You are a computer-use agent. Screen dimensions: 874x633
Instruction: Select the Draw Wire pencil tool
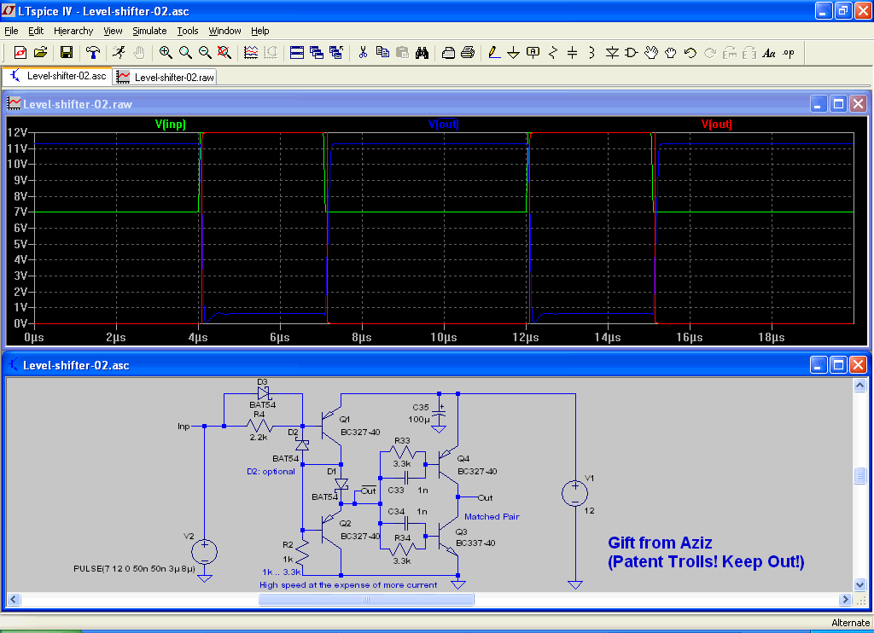[x=493, y=53]
